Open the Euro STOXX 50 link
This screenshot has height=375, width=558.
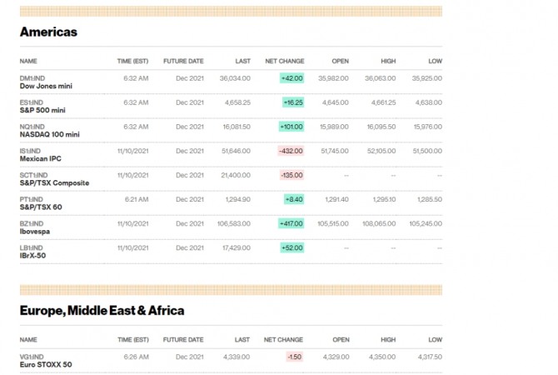point(46,364)
